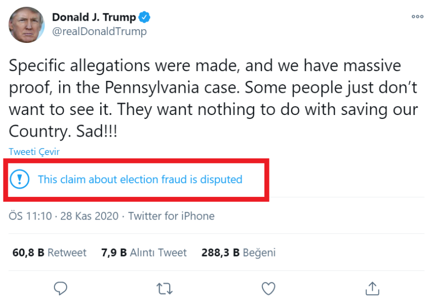This screenshot has height=305, width=435.
Task: Click the reply speech bubble icon
Action: (x=60, y=288)
